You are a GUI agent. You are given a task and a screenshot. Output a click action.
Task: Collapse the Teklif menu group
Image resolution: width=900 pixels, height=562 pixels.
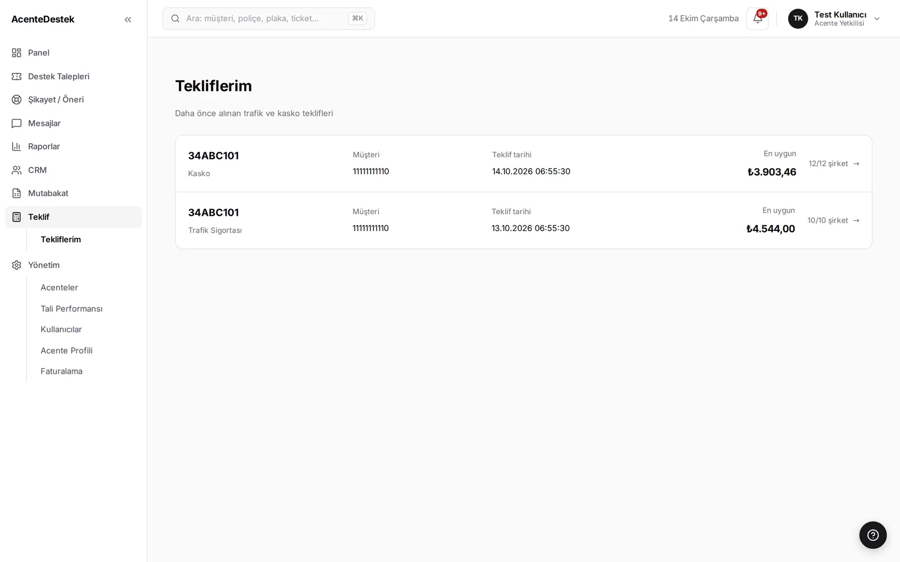pos(73,217)
